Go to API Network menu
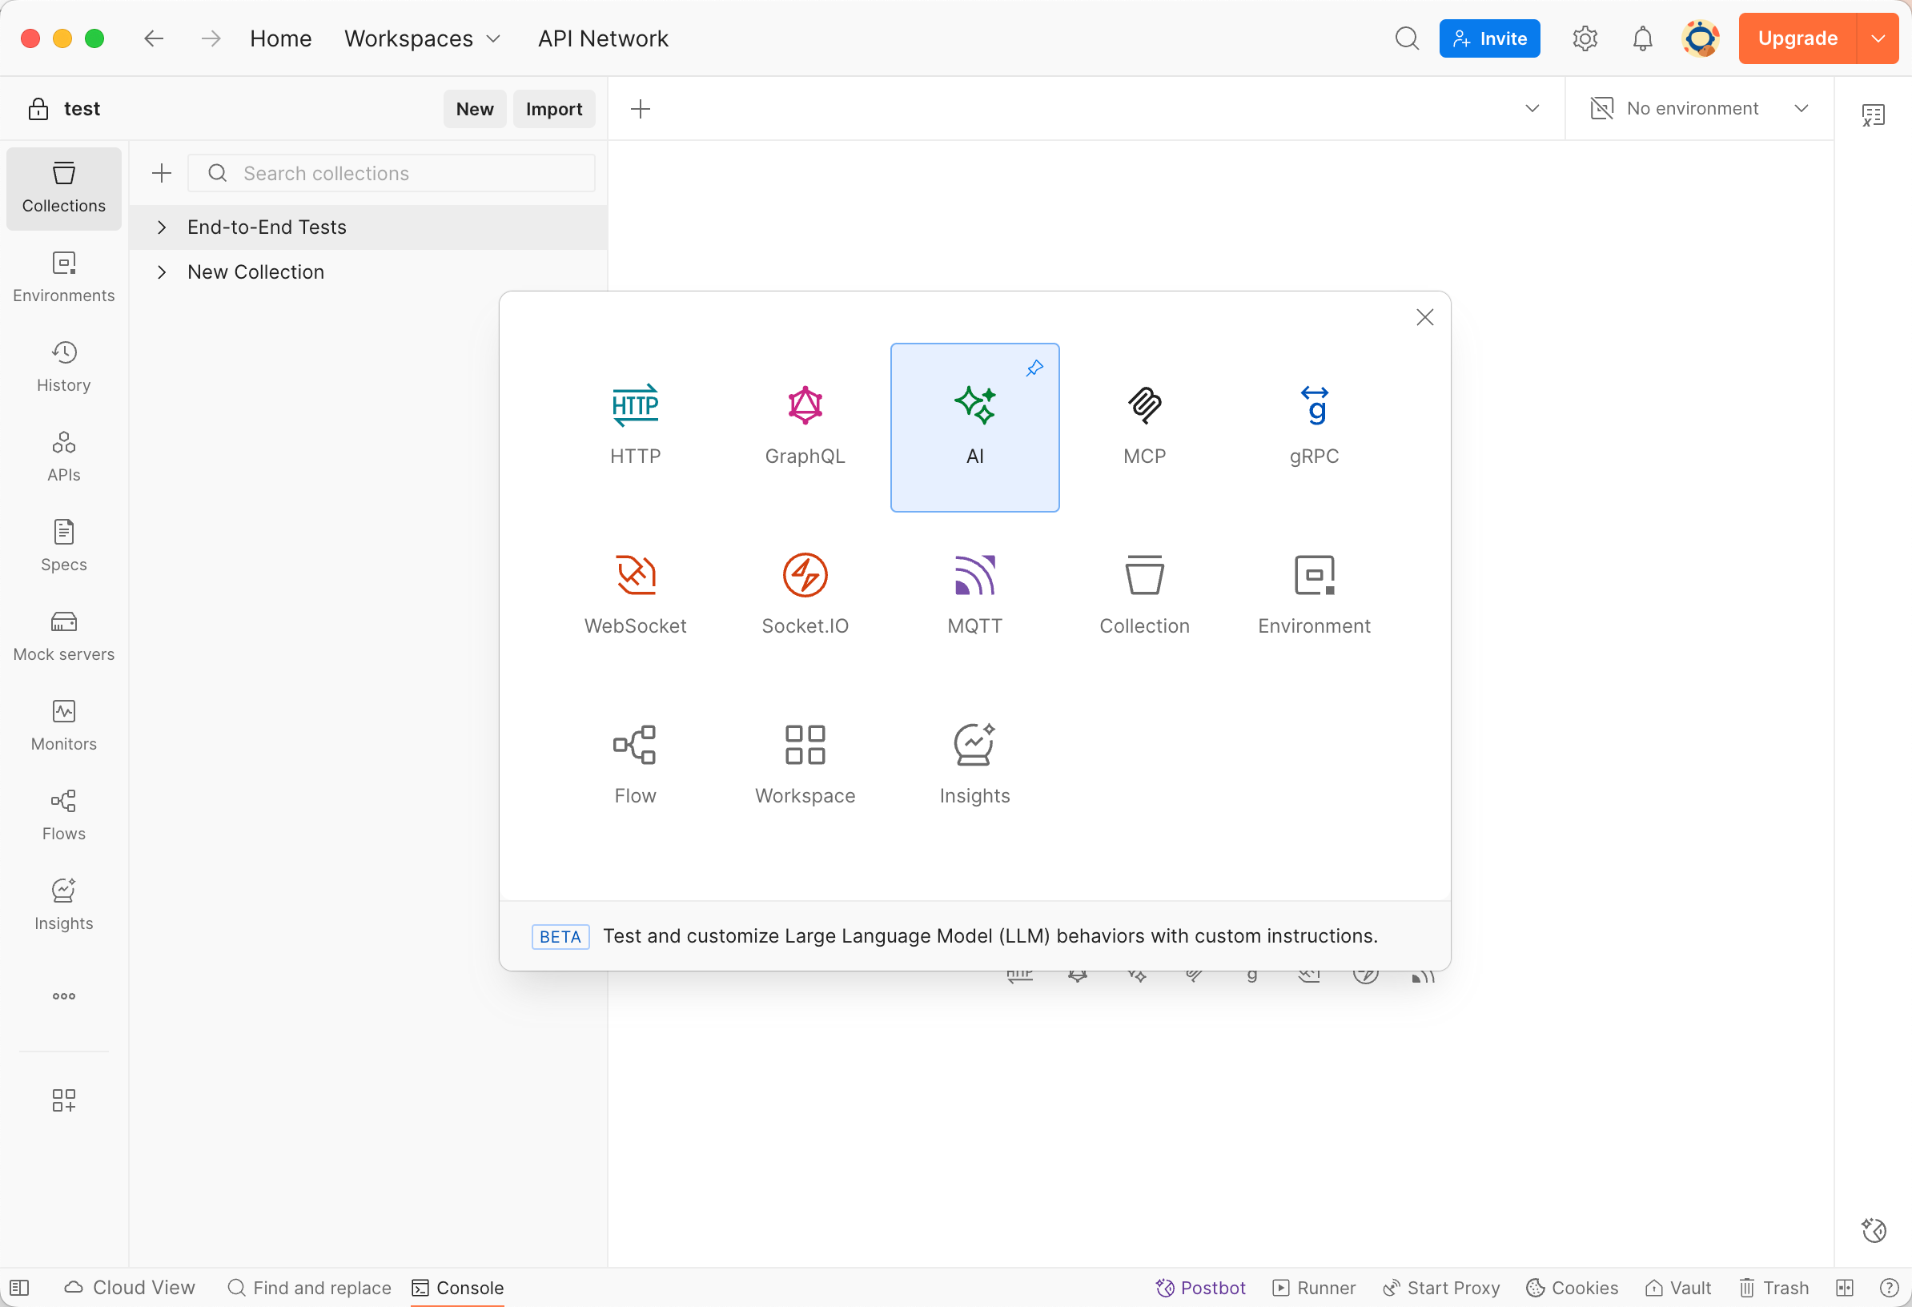The height and width of the screenshot is (1307, 1912). (602, 38)
